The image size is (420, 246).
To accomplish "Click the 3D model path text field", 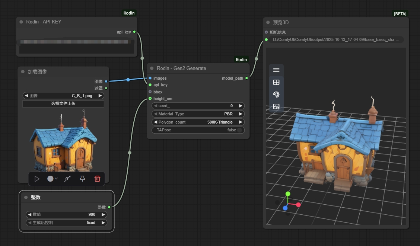I will (x=336, y=39).
